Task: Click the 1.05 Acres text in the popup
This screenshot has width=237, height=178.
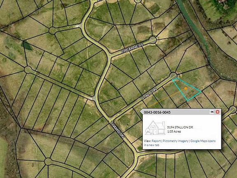Action: click(174, 131)
